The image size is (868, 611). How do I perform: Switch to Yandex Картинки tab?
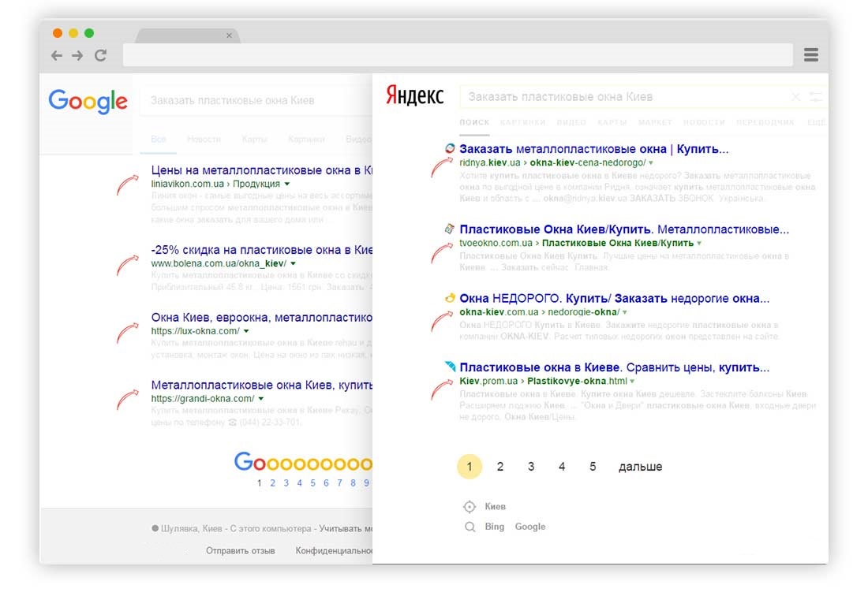[522, 122]
